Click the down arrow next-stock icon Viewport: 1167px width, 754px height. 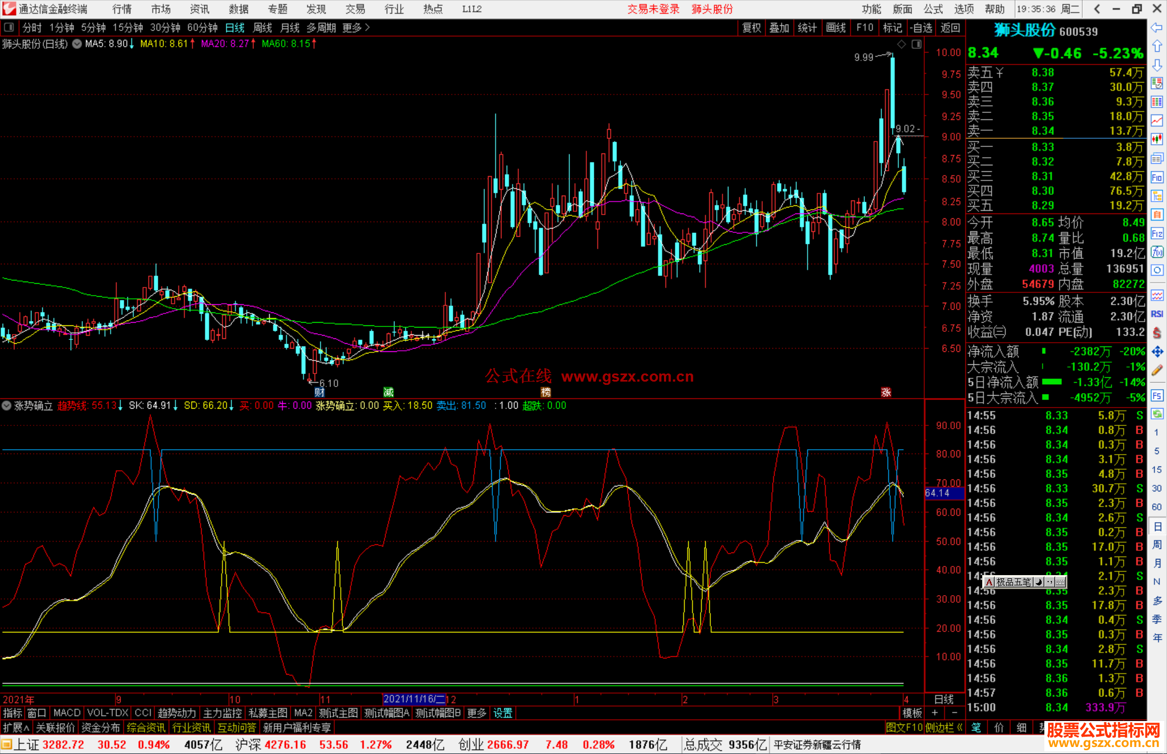[x=1157, y=65]
